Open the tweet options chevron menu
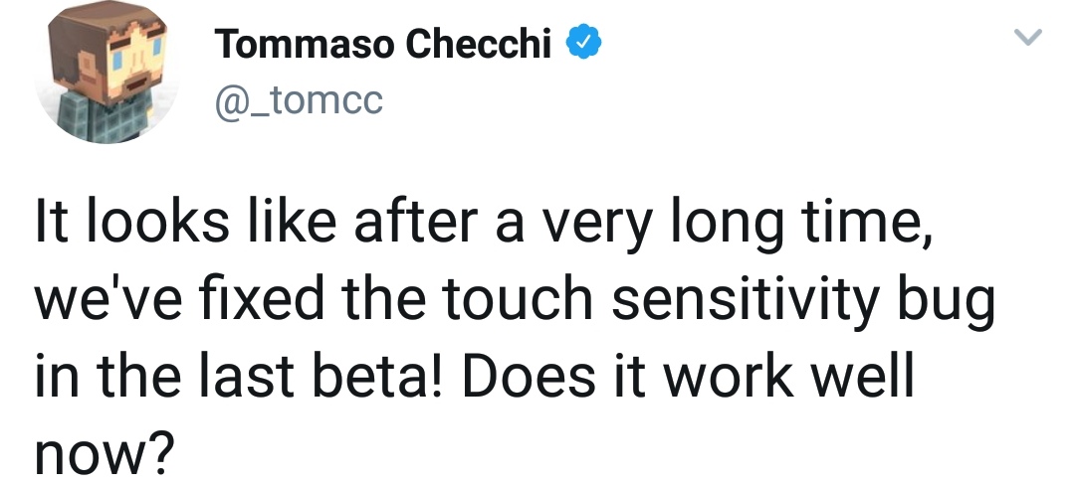 [1026, 40]
